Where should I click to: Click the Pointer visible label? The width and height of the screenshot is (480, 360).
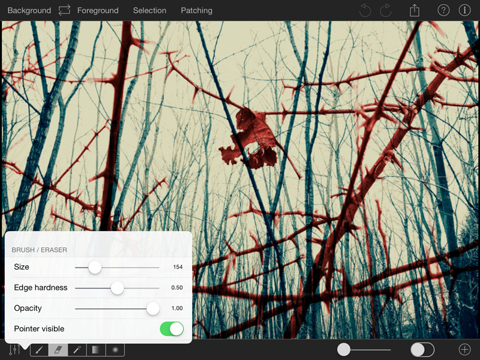coord(39,329)
